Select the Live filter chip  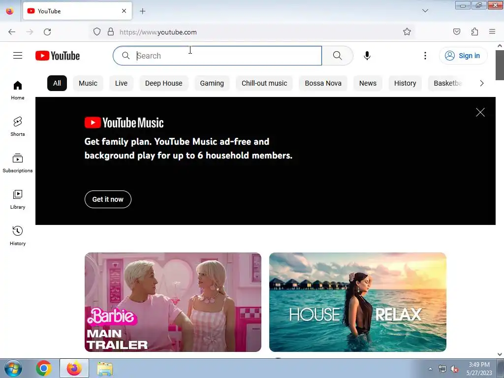tap(121, 83)
